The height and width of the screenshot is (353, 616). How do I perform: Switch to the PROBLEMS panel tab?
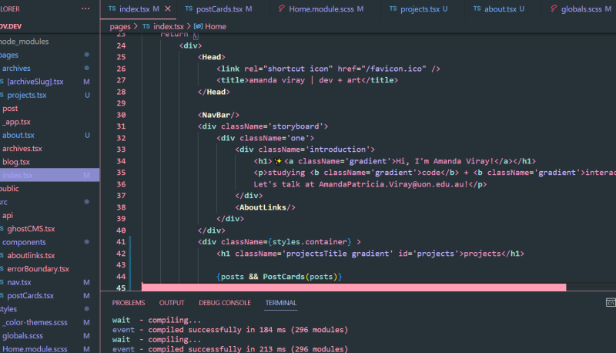tap(129, 303)
